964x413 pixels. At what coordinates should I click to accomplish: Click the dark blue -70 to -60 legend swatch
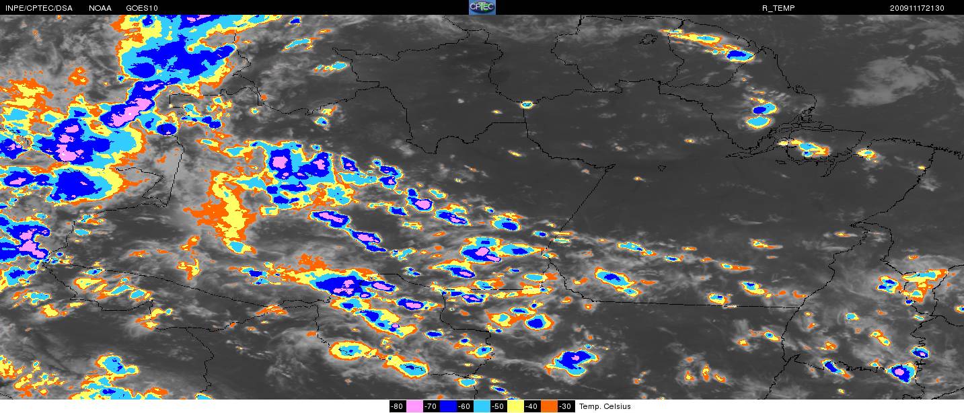click(x=448, y=406)
